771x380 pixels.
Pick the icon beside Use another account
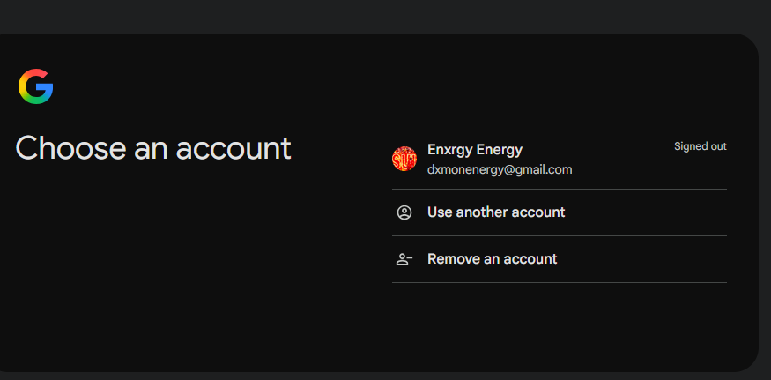pyautogui.click(x=404, y=212)
